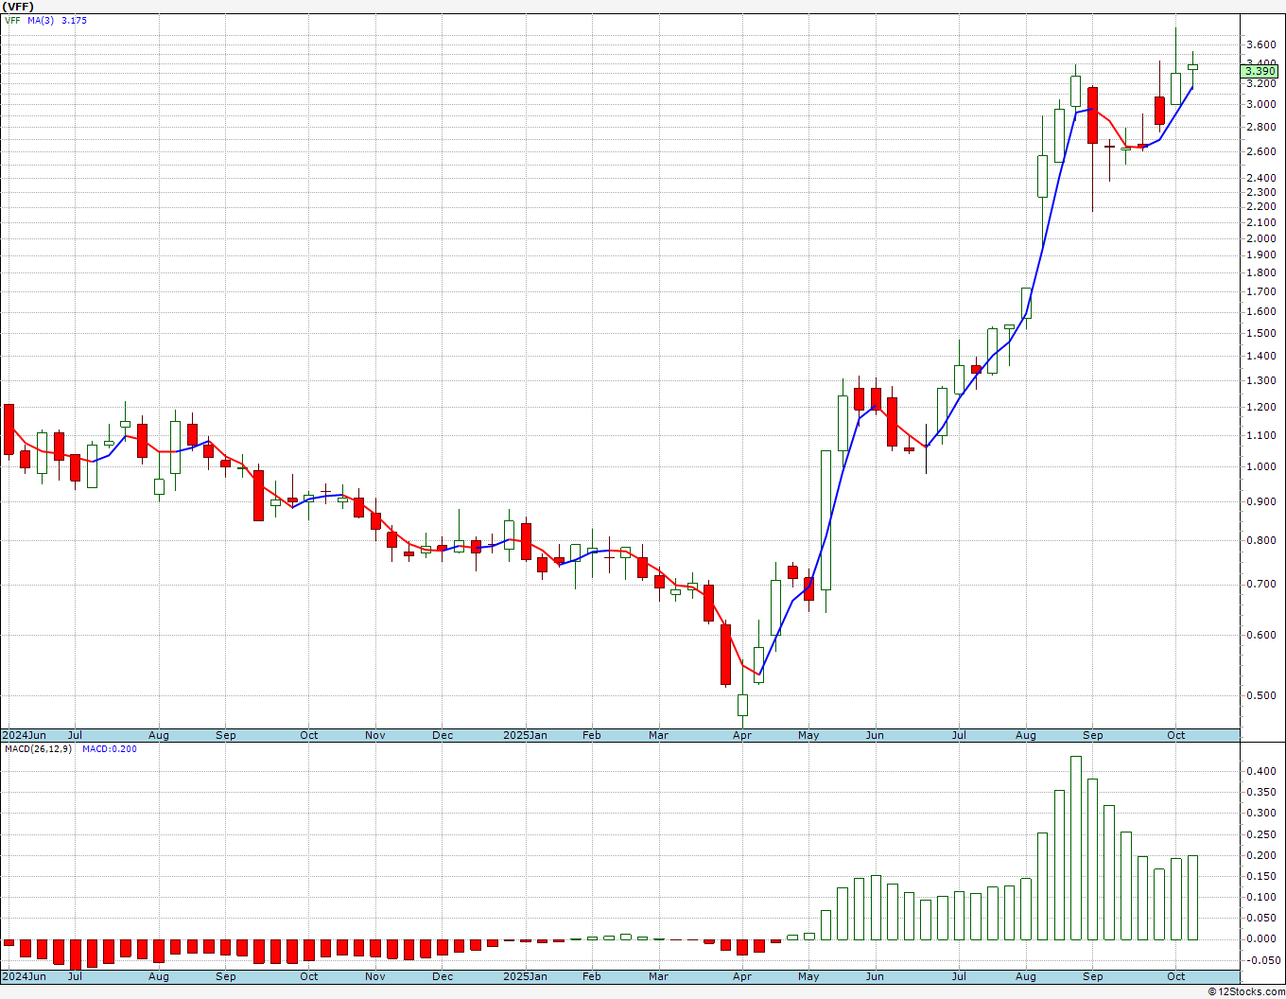1286x999 pixels.
Task: Click the 0.600 price axis label
Action: (1260, 636)
